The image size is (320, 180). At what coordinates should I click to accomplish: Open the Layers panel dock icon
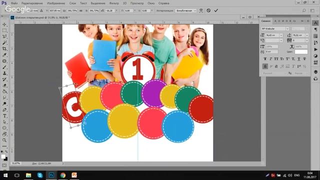pyautogui.click(x=315, y=72)
